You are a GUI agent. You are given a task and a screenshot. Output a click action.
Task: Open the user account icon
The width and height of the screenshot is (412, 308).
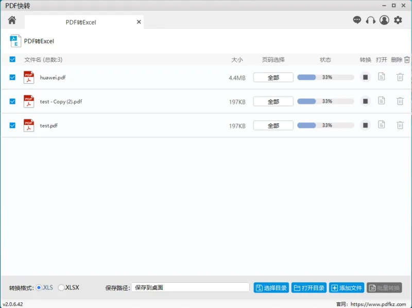384,20
